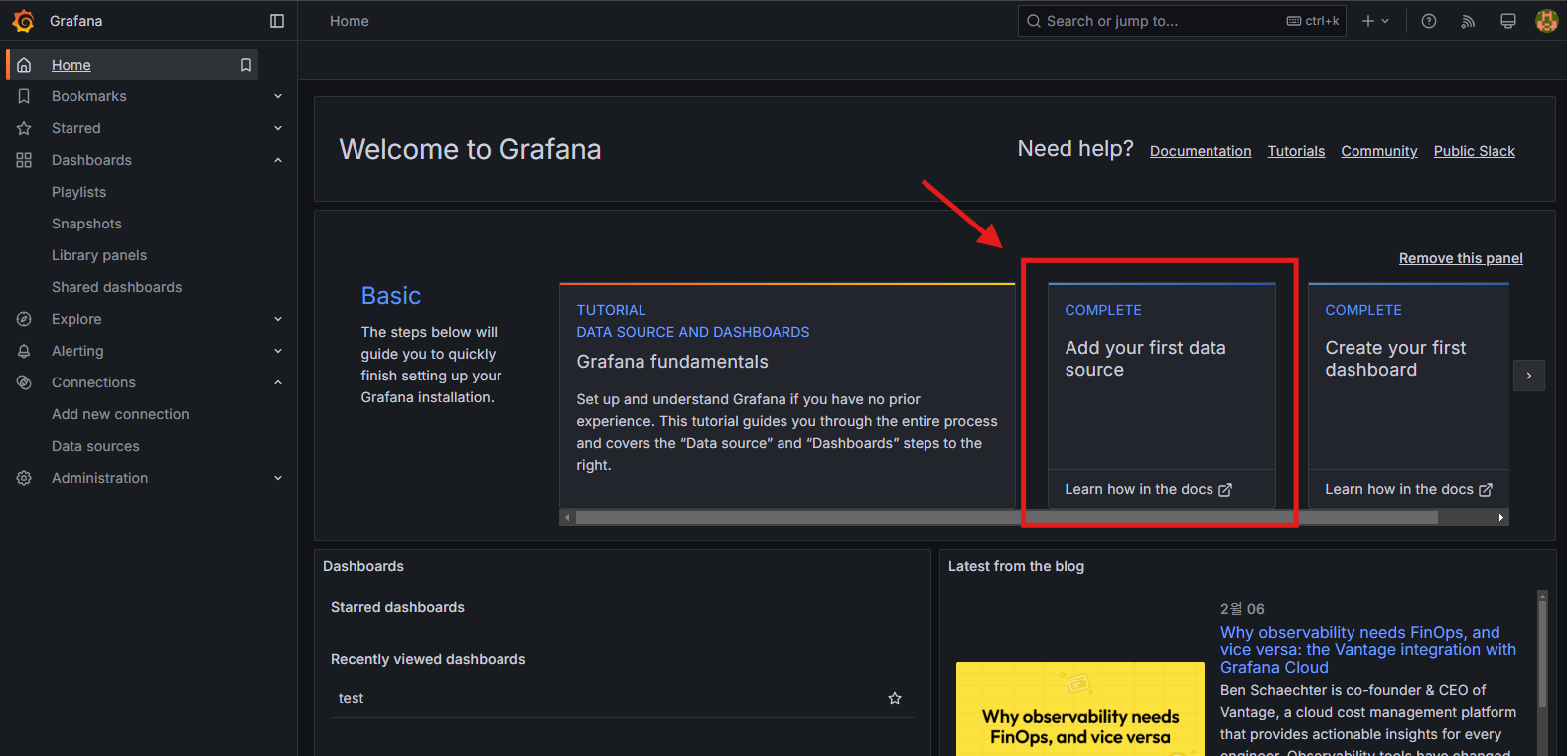Click the Explore compass icon in sidebar
This screenshot has width=1567, height=756.
tap(25, 319)
